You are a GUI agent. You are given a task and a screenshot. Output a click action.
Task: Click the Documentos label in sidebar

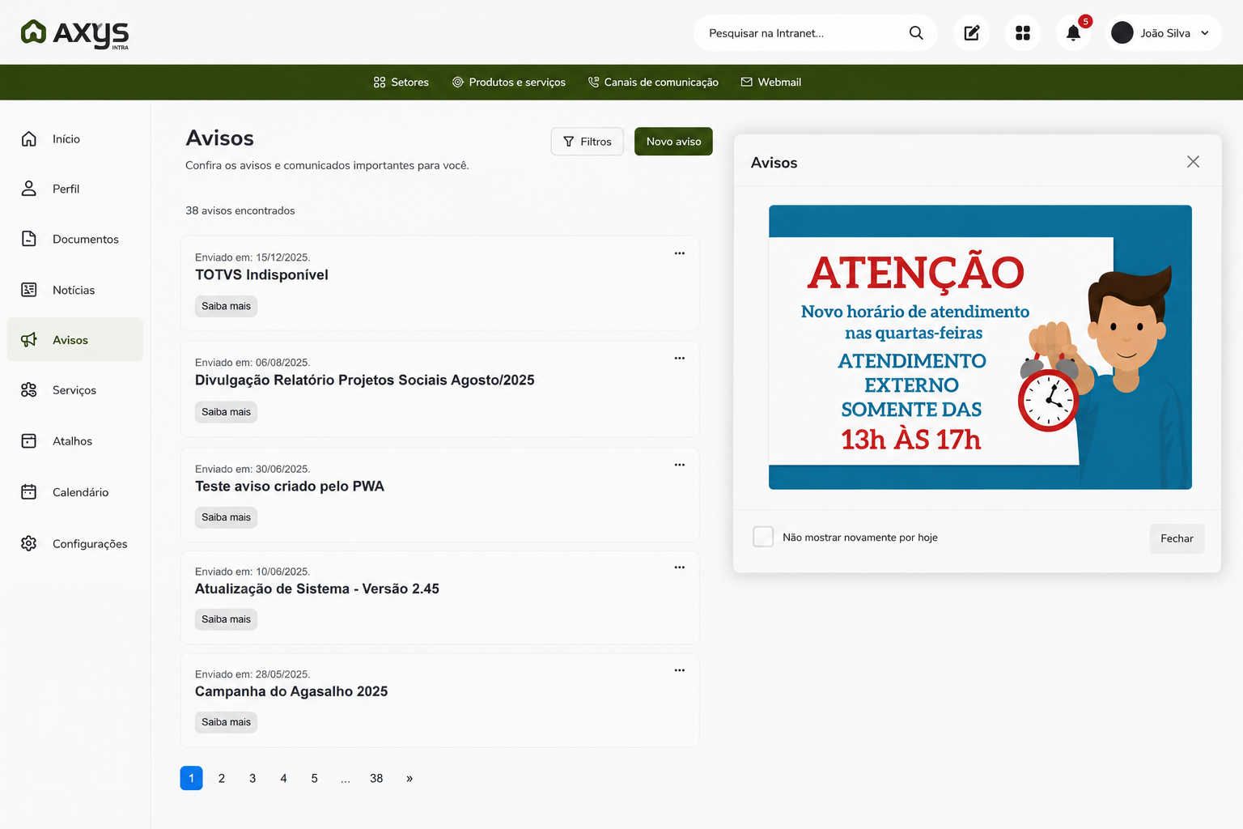[x=86, y=239]
